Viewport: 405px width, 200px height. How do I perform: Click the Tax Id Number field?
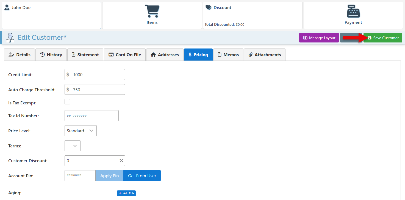click(x=91, y=116)
